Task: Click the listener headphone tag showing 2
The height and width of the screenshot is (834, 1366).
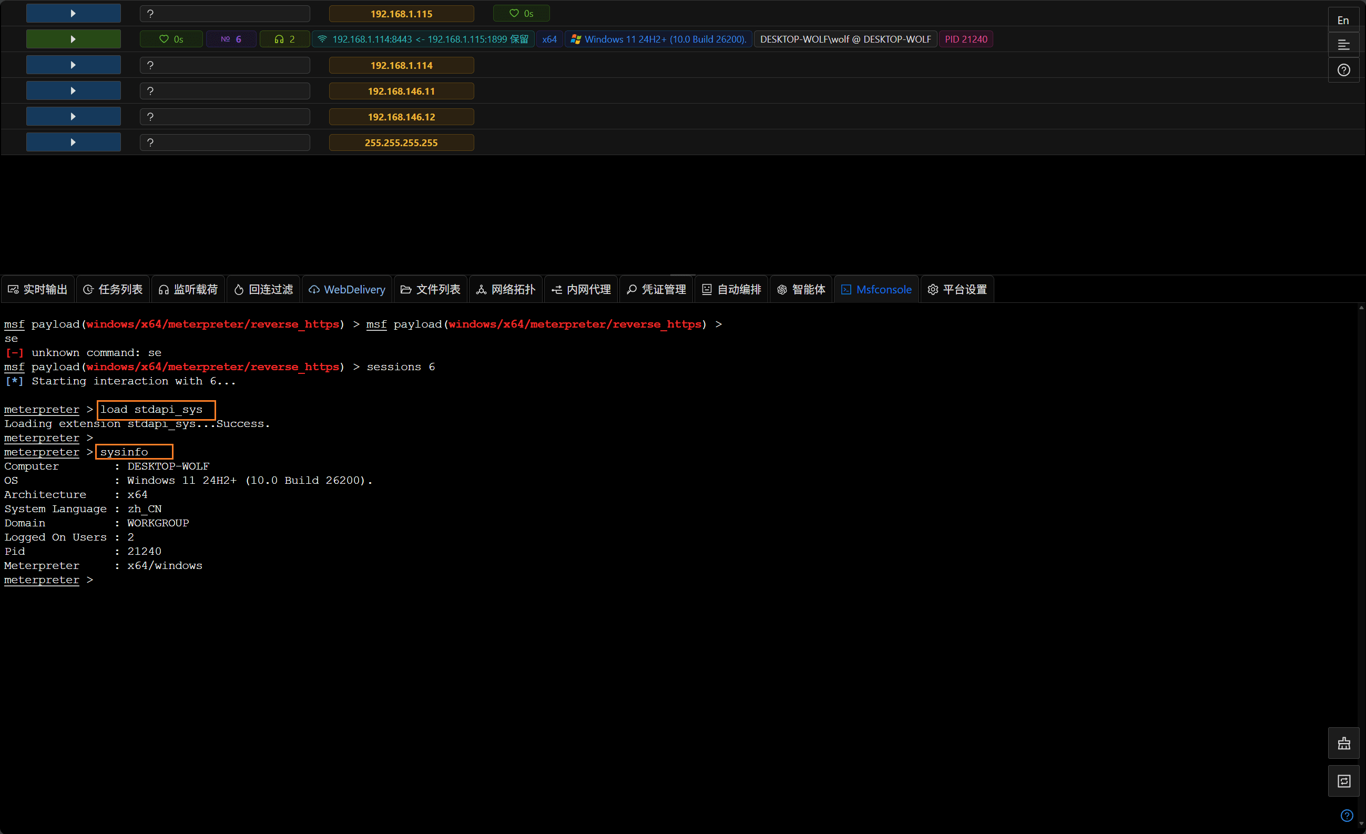Action: click(285, 39)
